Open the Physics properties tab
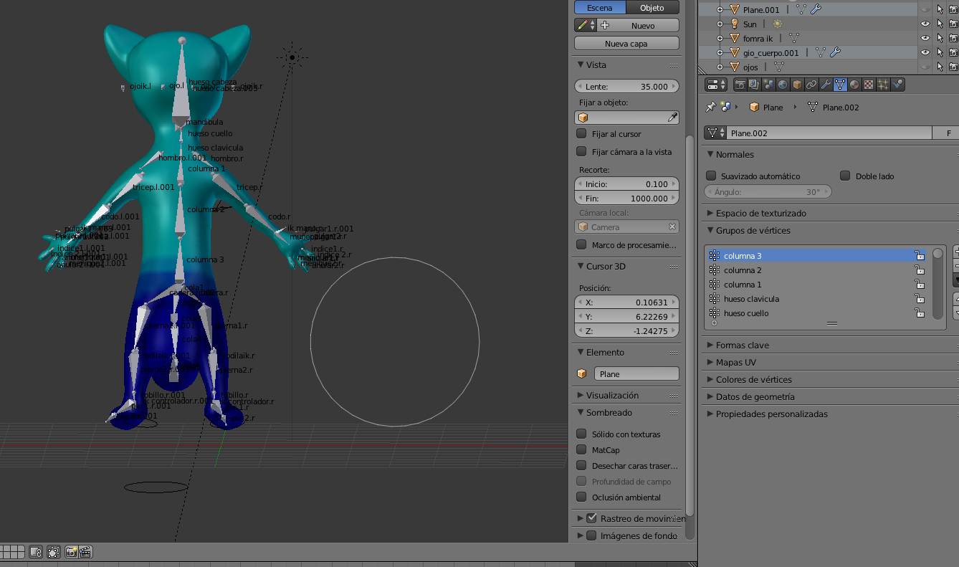 click(x=897, y=85)
